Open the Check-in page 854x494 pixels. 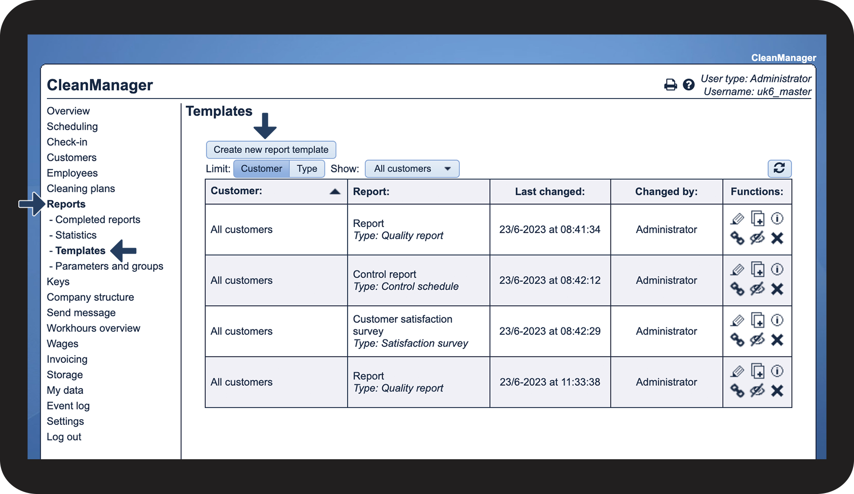pos(67,142)
